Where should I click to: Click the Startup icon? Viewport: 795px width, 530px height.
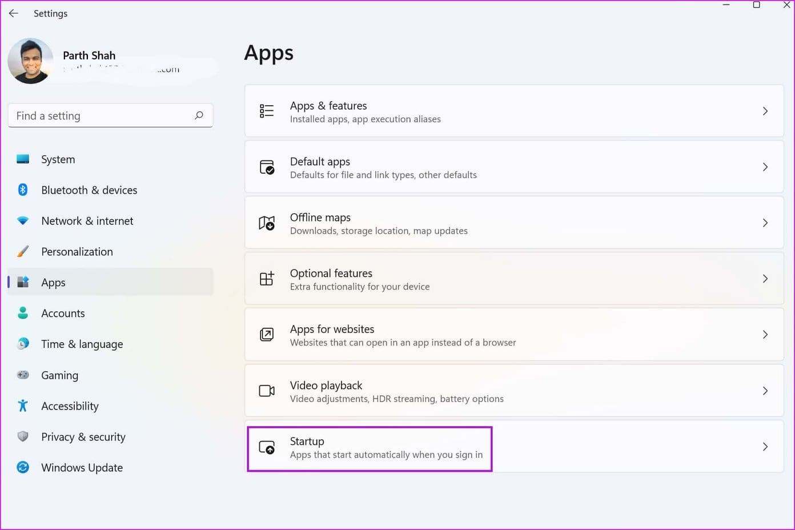tap(267, 447)
